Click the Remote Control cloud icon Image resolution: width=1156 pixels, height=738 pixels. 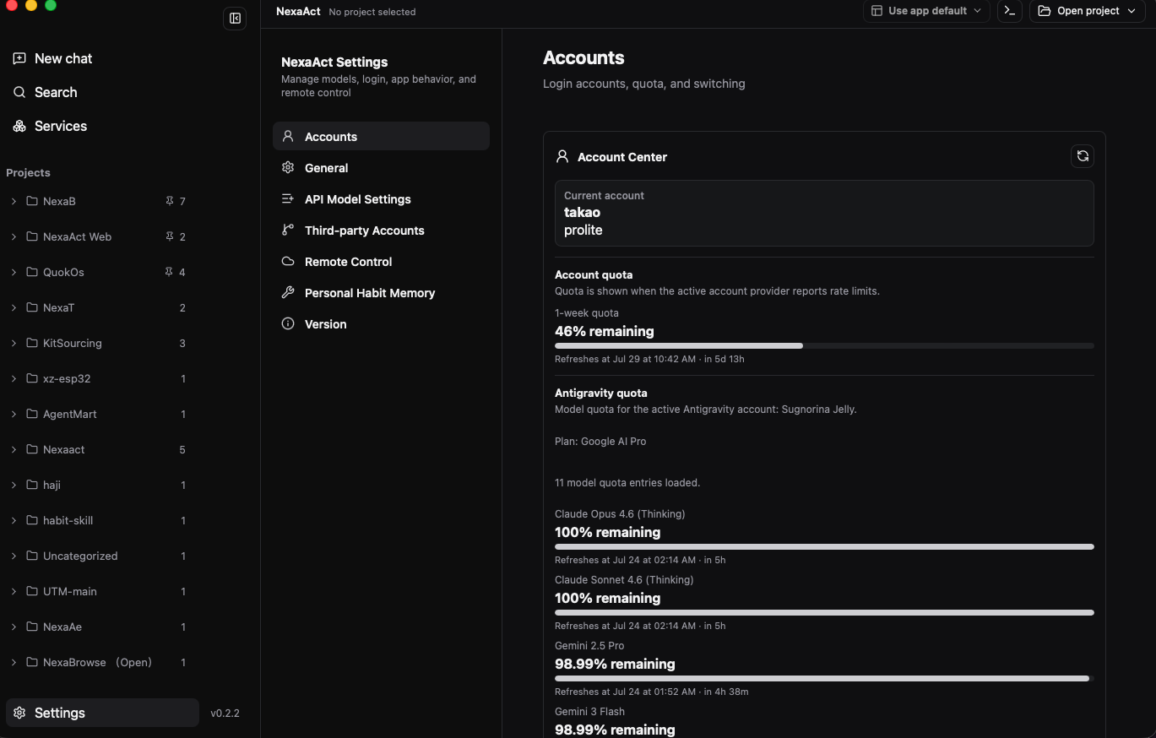[288, 261]
